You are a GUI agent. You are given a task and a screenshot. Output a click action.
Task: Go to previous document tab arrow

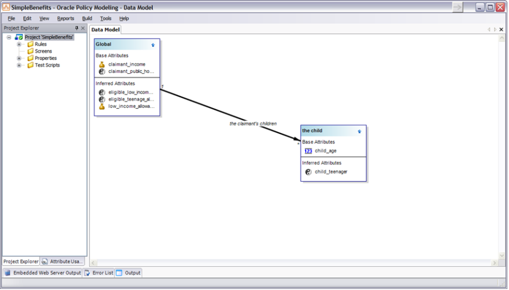pyautogui.click(x=489, y=29)
